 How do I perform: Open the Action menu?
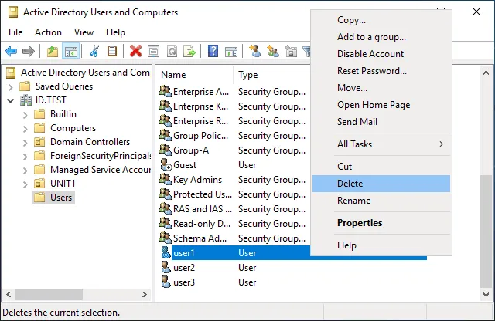click(48, 32)
